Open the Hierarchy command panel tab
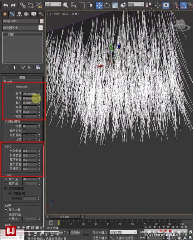Image resolution: width=193 pixels, height=240 pixels. [x=19, y=14]
